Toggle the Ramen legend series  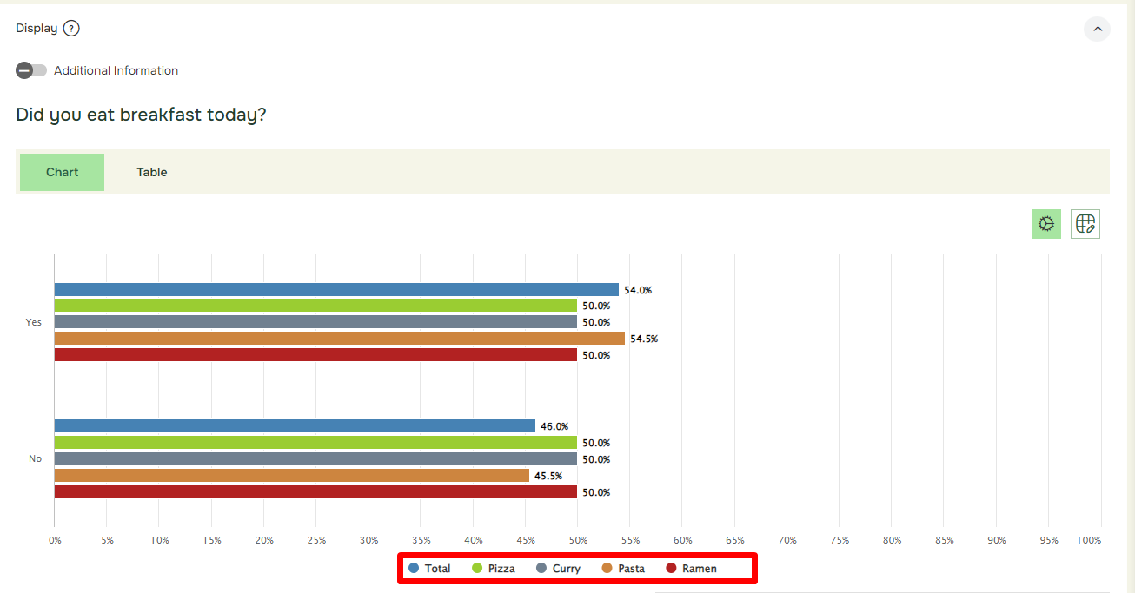(691, 569)
